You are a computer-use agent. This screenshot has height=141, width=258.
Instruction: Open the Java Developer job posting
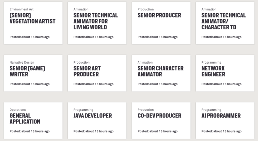coord(97,120)
